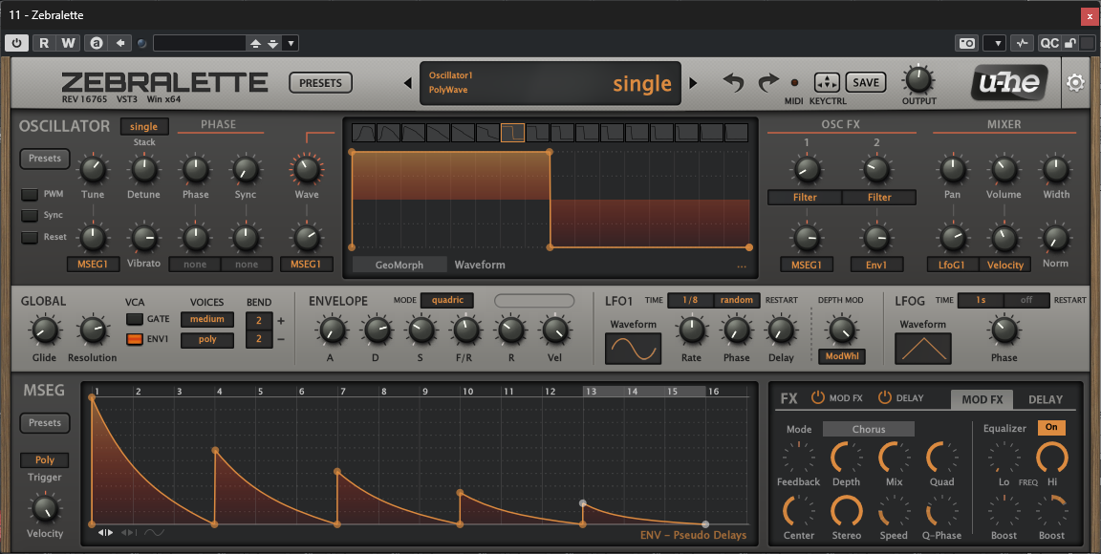
Task: Click the patch name display 'single'
Action: click(x=642, y=83)
